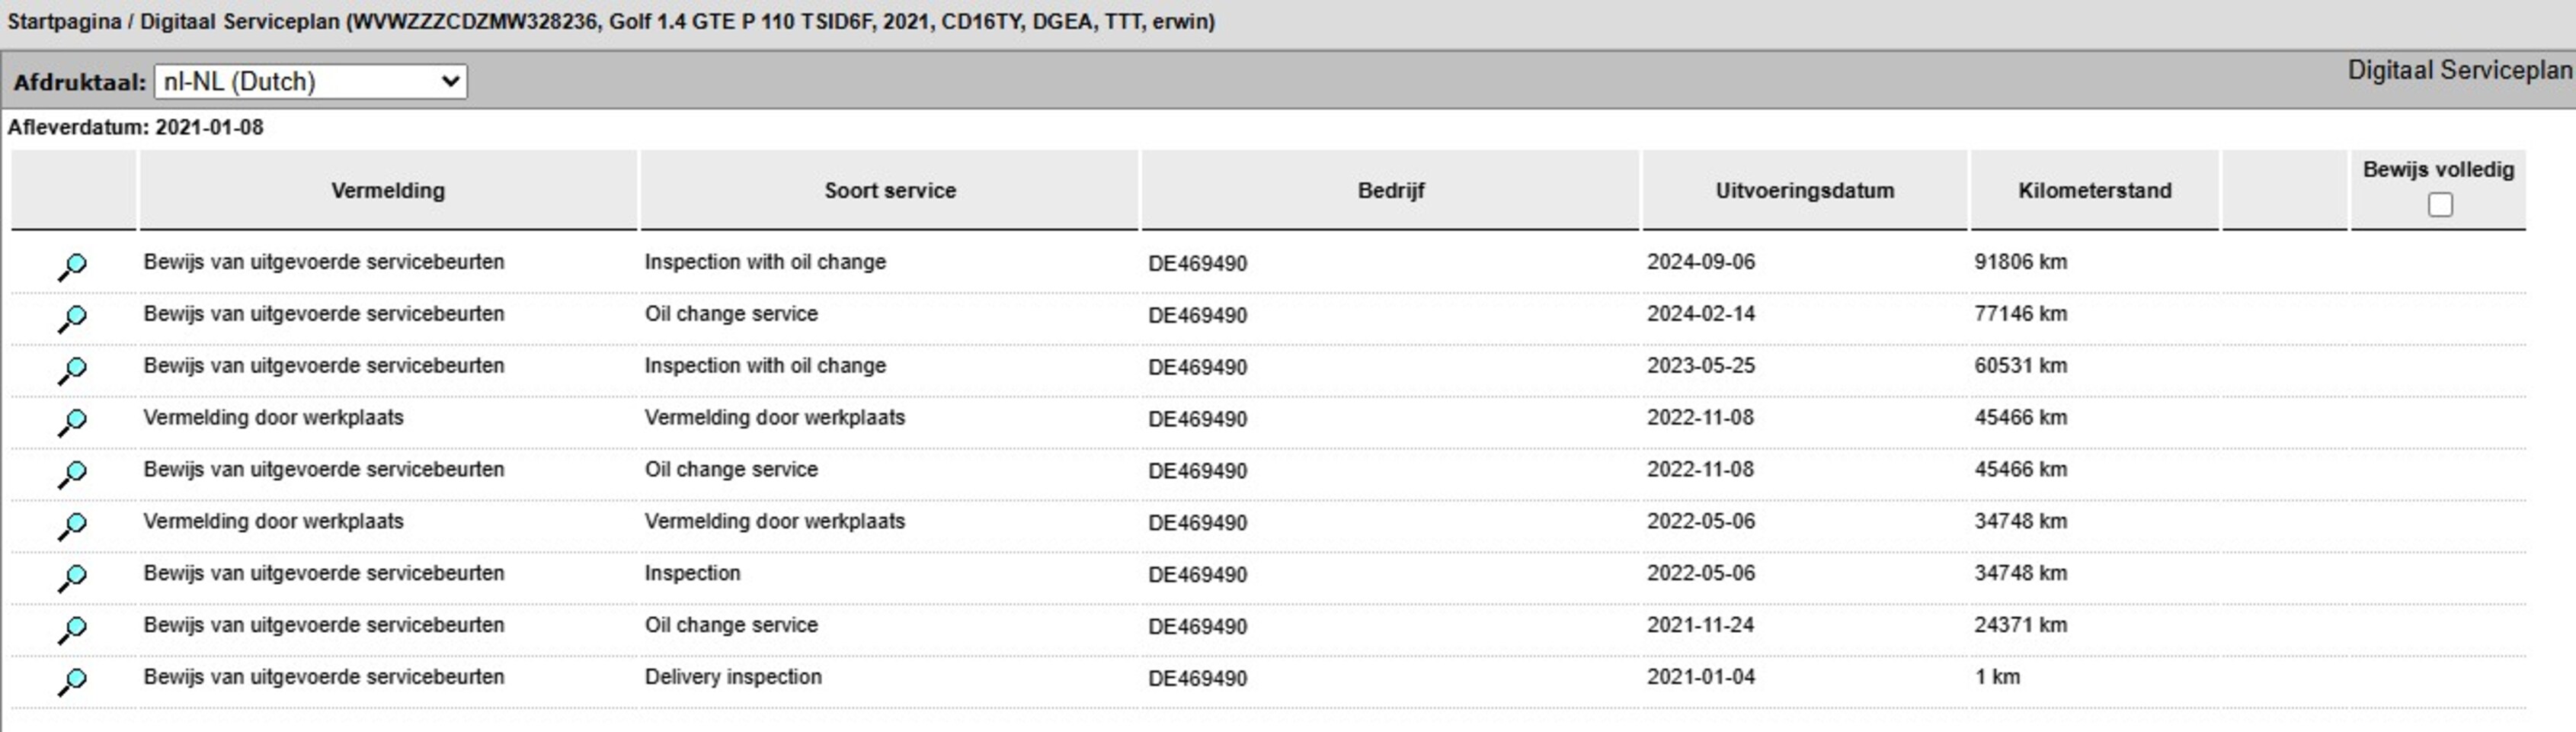This screenshot has width=2576, height=732.
Task: Click the Kilometerstand column header
Action: pyautogui.click(x=2095, y=191)
